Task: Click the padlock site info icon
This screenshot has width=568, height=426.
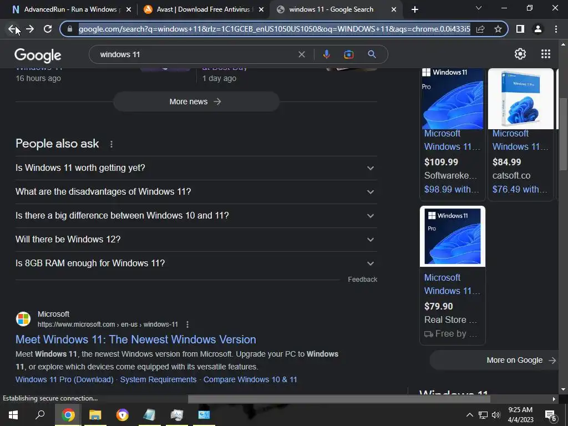Action: click(70, 29)
